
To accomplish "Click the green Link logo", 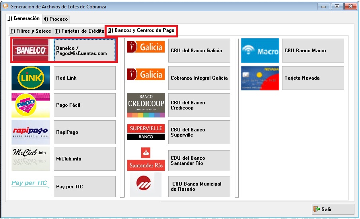I will coord(31,78).
